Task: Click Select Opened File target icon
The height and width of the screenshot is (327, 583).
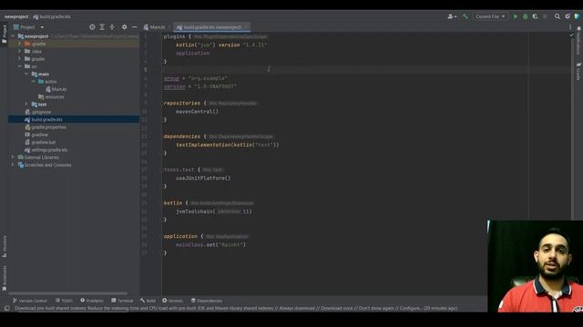Action: tap(92, 27)
